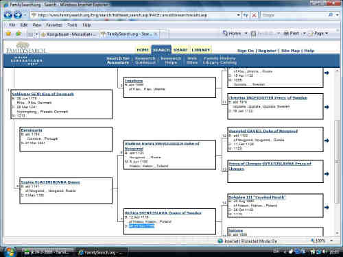Click the Windows Start orb
The height and width of the screenshot is (257, 343).
click(x=10, y=252)
